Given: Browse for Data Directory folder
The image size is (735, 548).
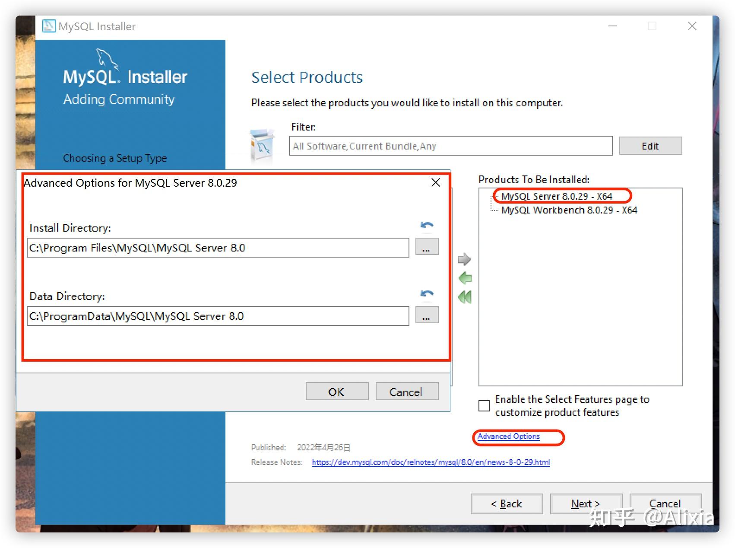Looking at the screenshot, I should (427, 315).
